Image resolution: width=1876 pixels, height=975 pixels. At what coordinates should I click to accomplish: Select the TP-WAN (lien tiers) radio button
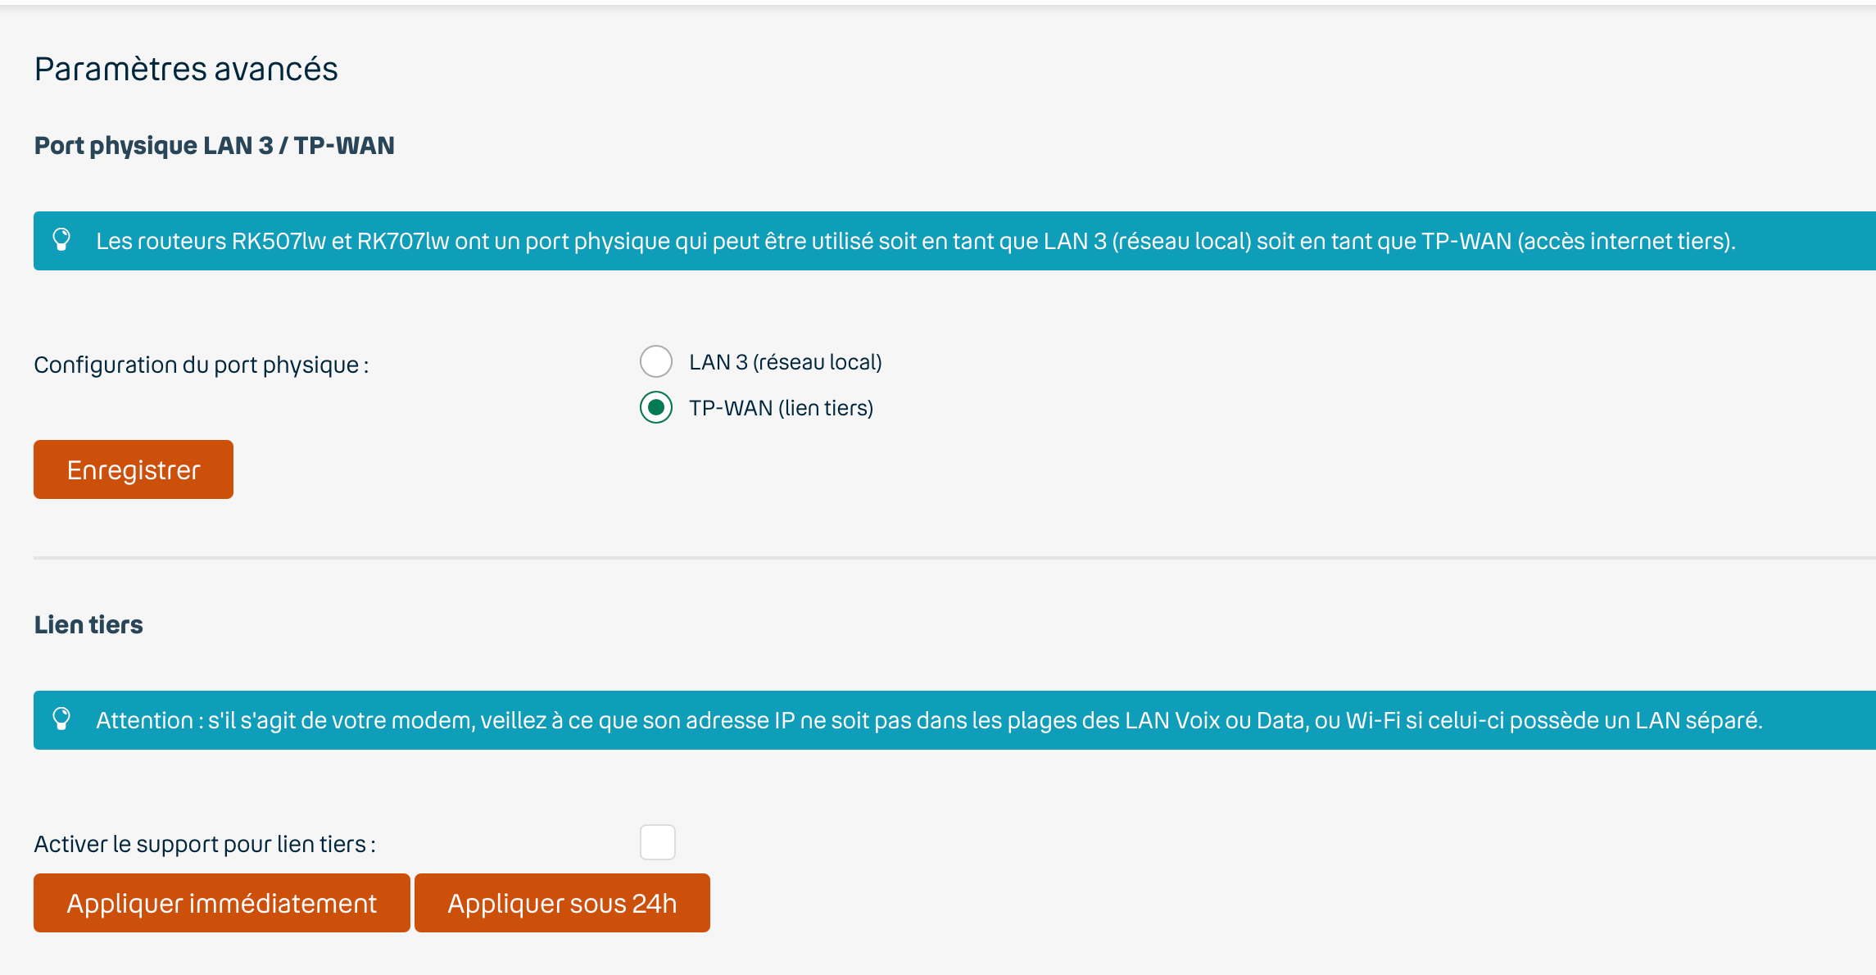pos(656,407)
